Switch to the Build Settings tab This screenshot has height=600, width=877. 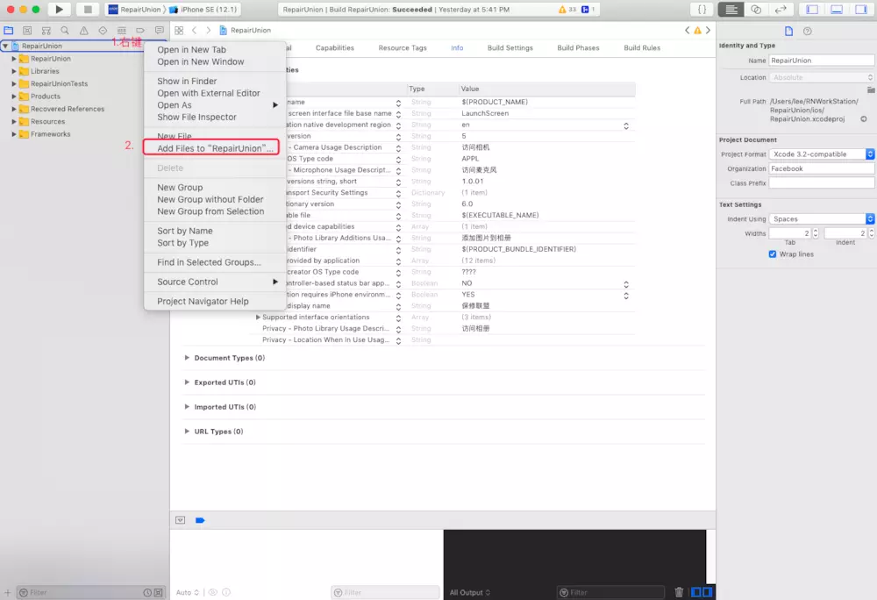point(510,48)
